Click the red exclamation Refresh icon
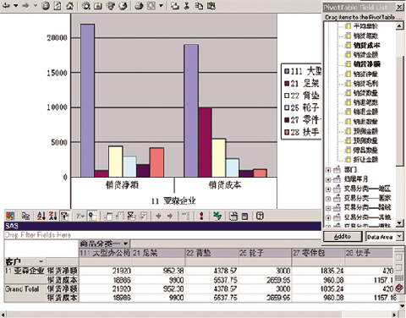 click(201, 216)
